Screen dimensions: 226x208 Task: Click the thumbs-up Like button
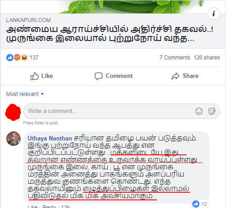click(x=41, y=76)
